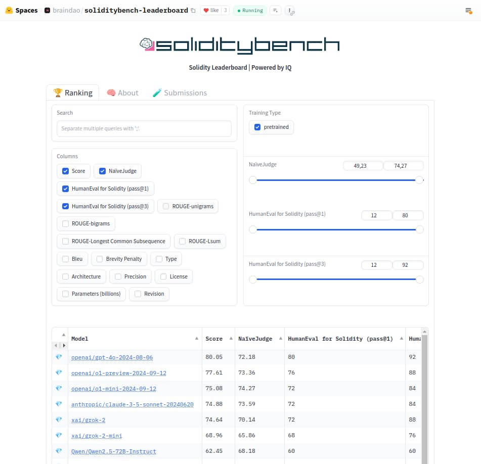The height and width of the screenshot is (464, 481).
Task: Enable the Bleu column
Action: [65, 259]
